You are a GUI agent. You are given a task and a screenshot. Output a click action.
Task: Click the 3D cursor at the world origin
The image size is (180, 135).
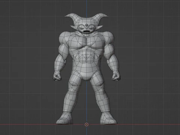[87, 124]
